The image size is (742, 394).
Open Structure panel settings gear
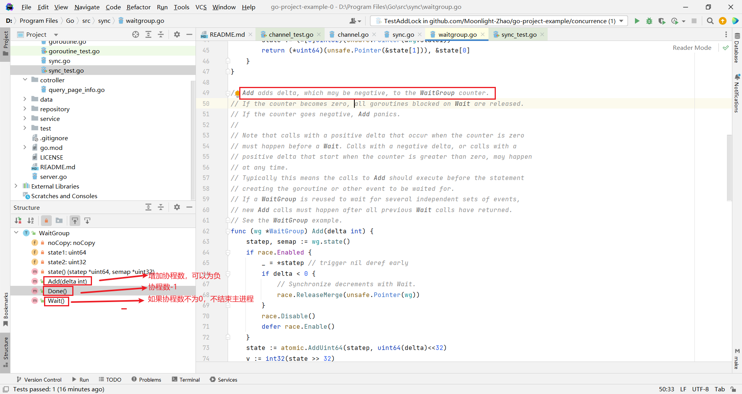(x=177, y=207)
